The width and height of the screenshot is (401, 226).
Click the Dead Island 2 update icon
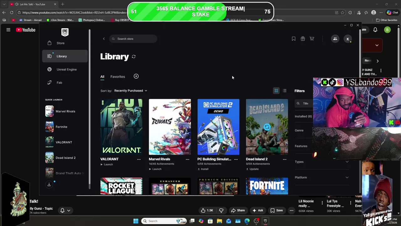267,127
